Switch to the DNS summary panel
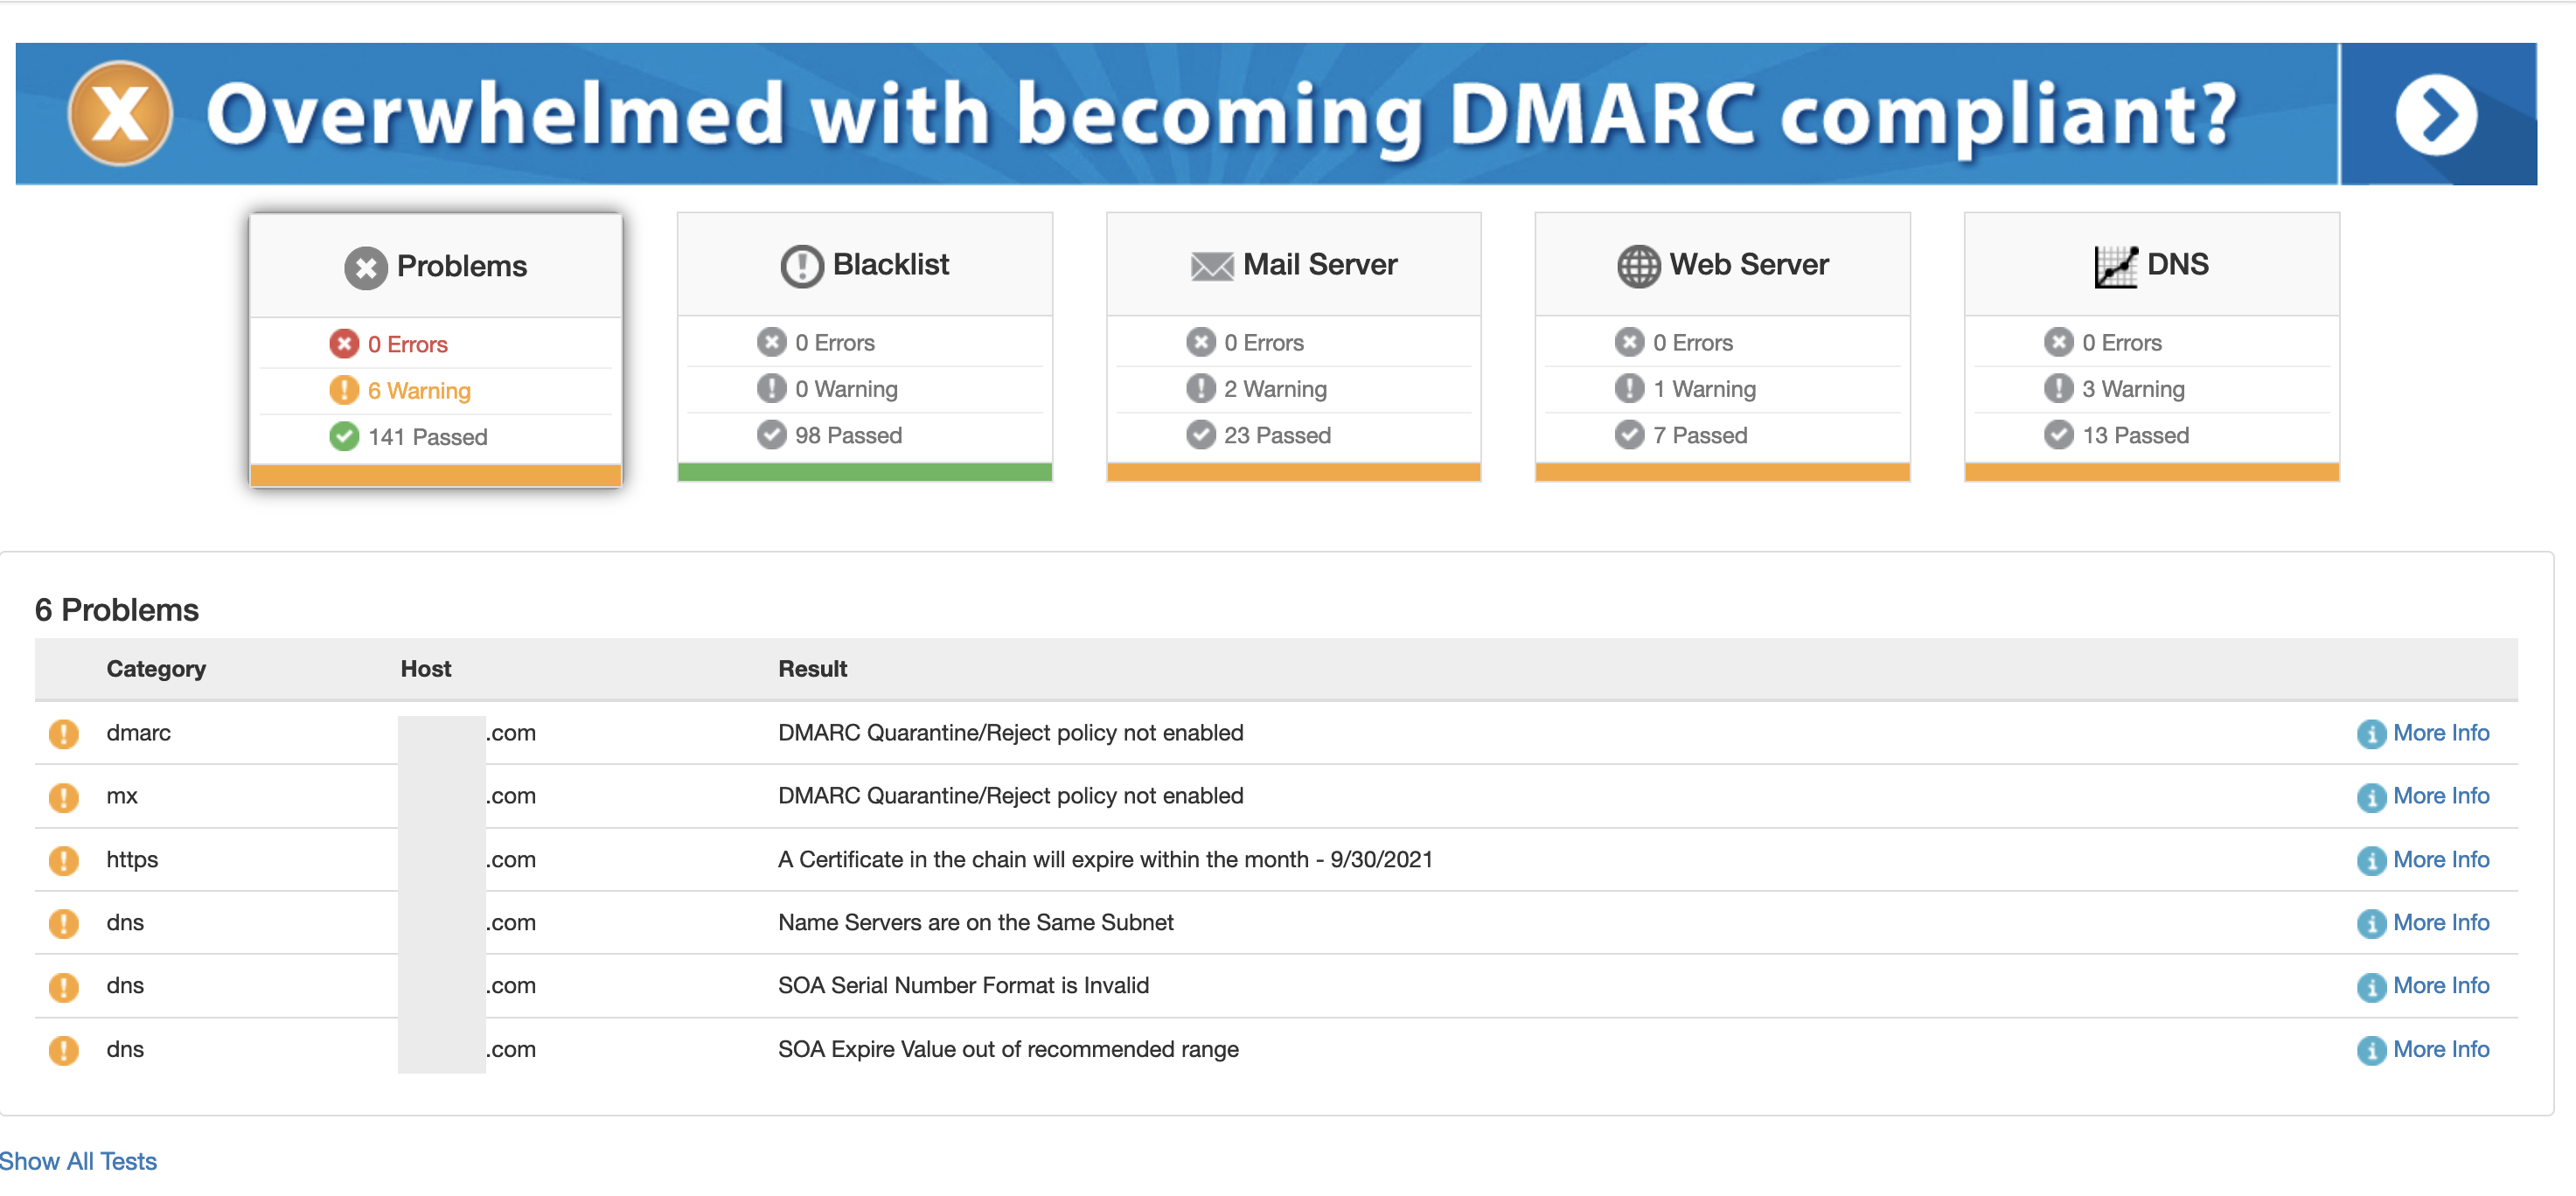Image resolution: width=2576 pixels, height=1196 pixels. tap(2152, 347)
